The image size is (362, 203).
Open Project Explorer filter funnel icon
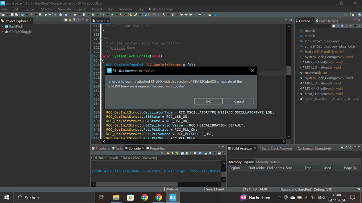pyautogui.click(x=74, y=20)
